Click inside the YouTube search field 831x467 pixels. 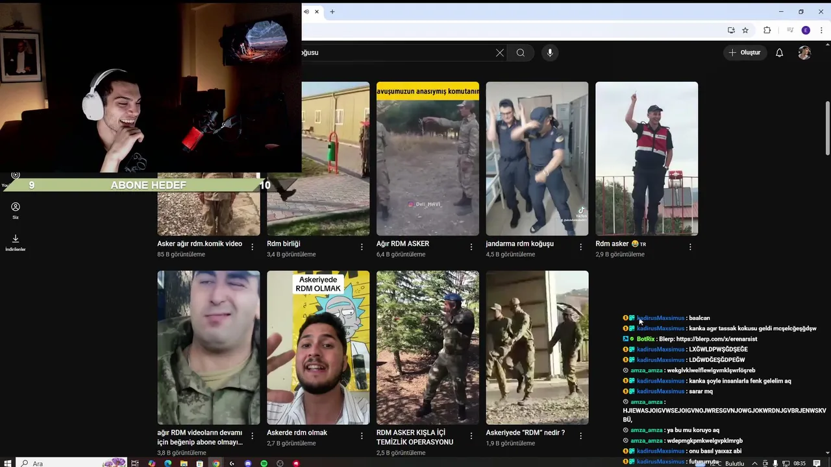396,53
